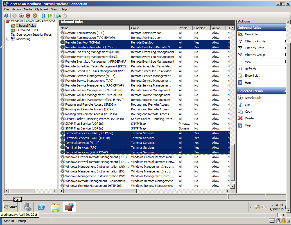291x225 pixels.
Task: Open Connection Security Rules node
Action: pos(34,35)
